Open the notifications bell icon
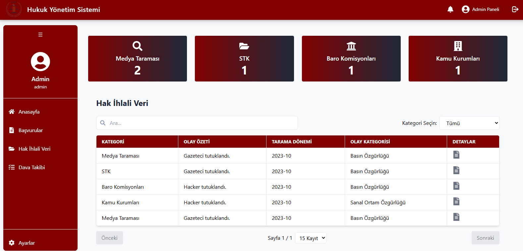523x251 pixels. pos(450,9)
